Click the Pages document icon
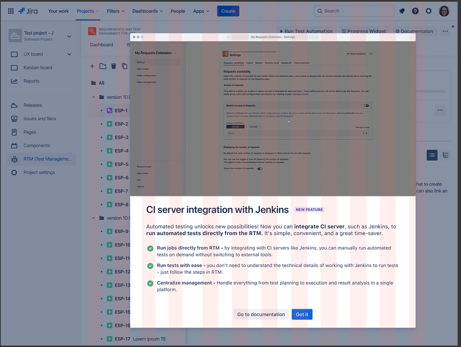Image resolution: width=461 pixels, height=347 pixels. pos(14,132)
